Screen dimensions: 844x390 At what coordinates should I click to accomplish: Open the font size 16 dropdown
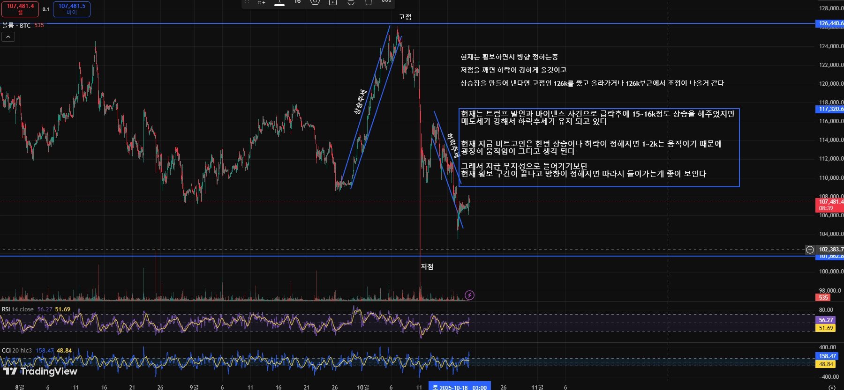coord(297,2)
